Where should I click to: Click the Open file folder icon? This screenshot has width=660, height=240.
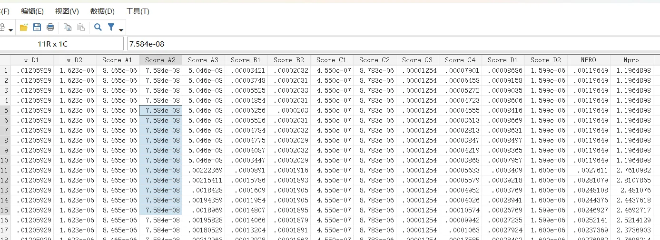[23, 28]
